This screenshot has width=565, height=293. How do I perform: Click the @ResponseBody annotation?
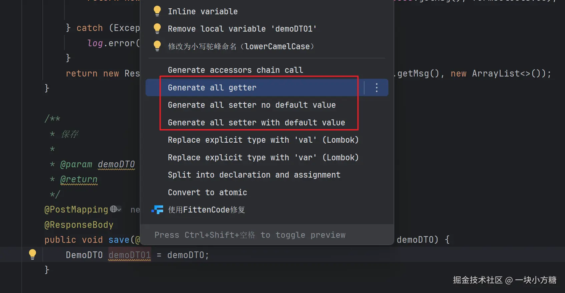79,225
